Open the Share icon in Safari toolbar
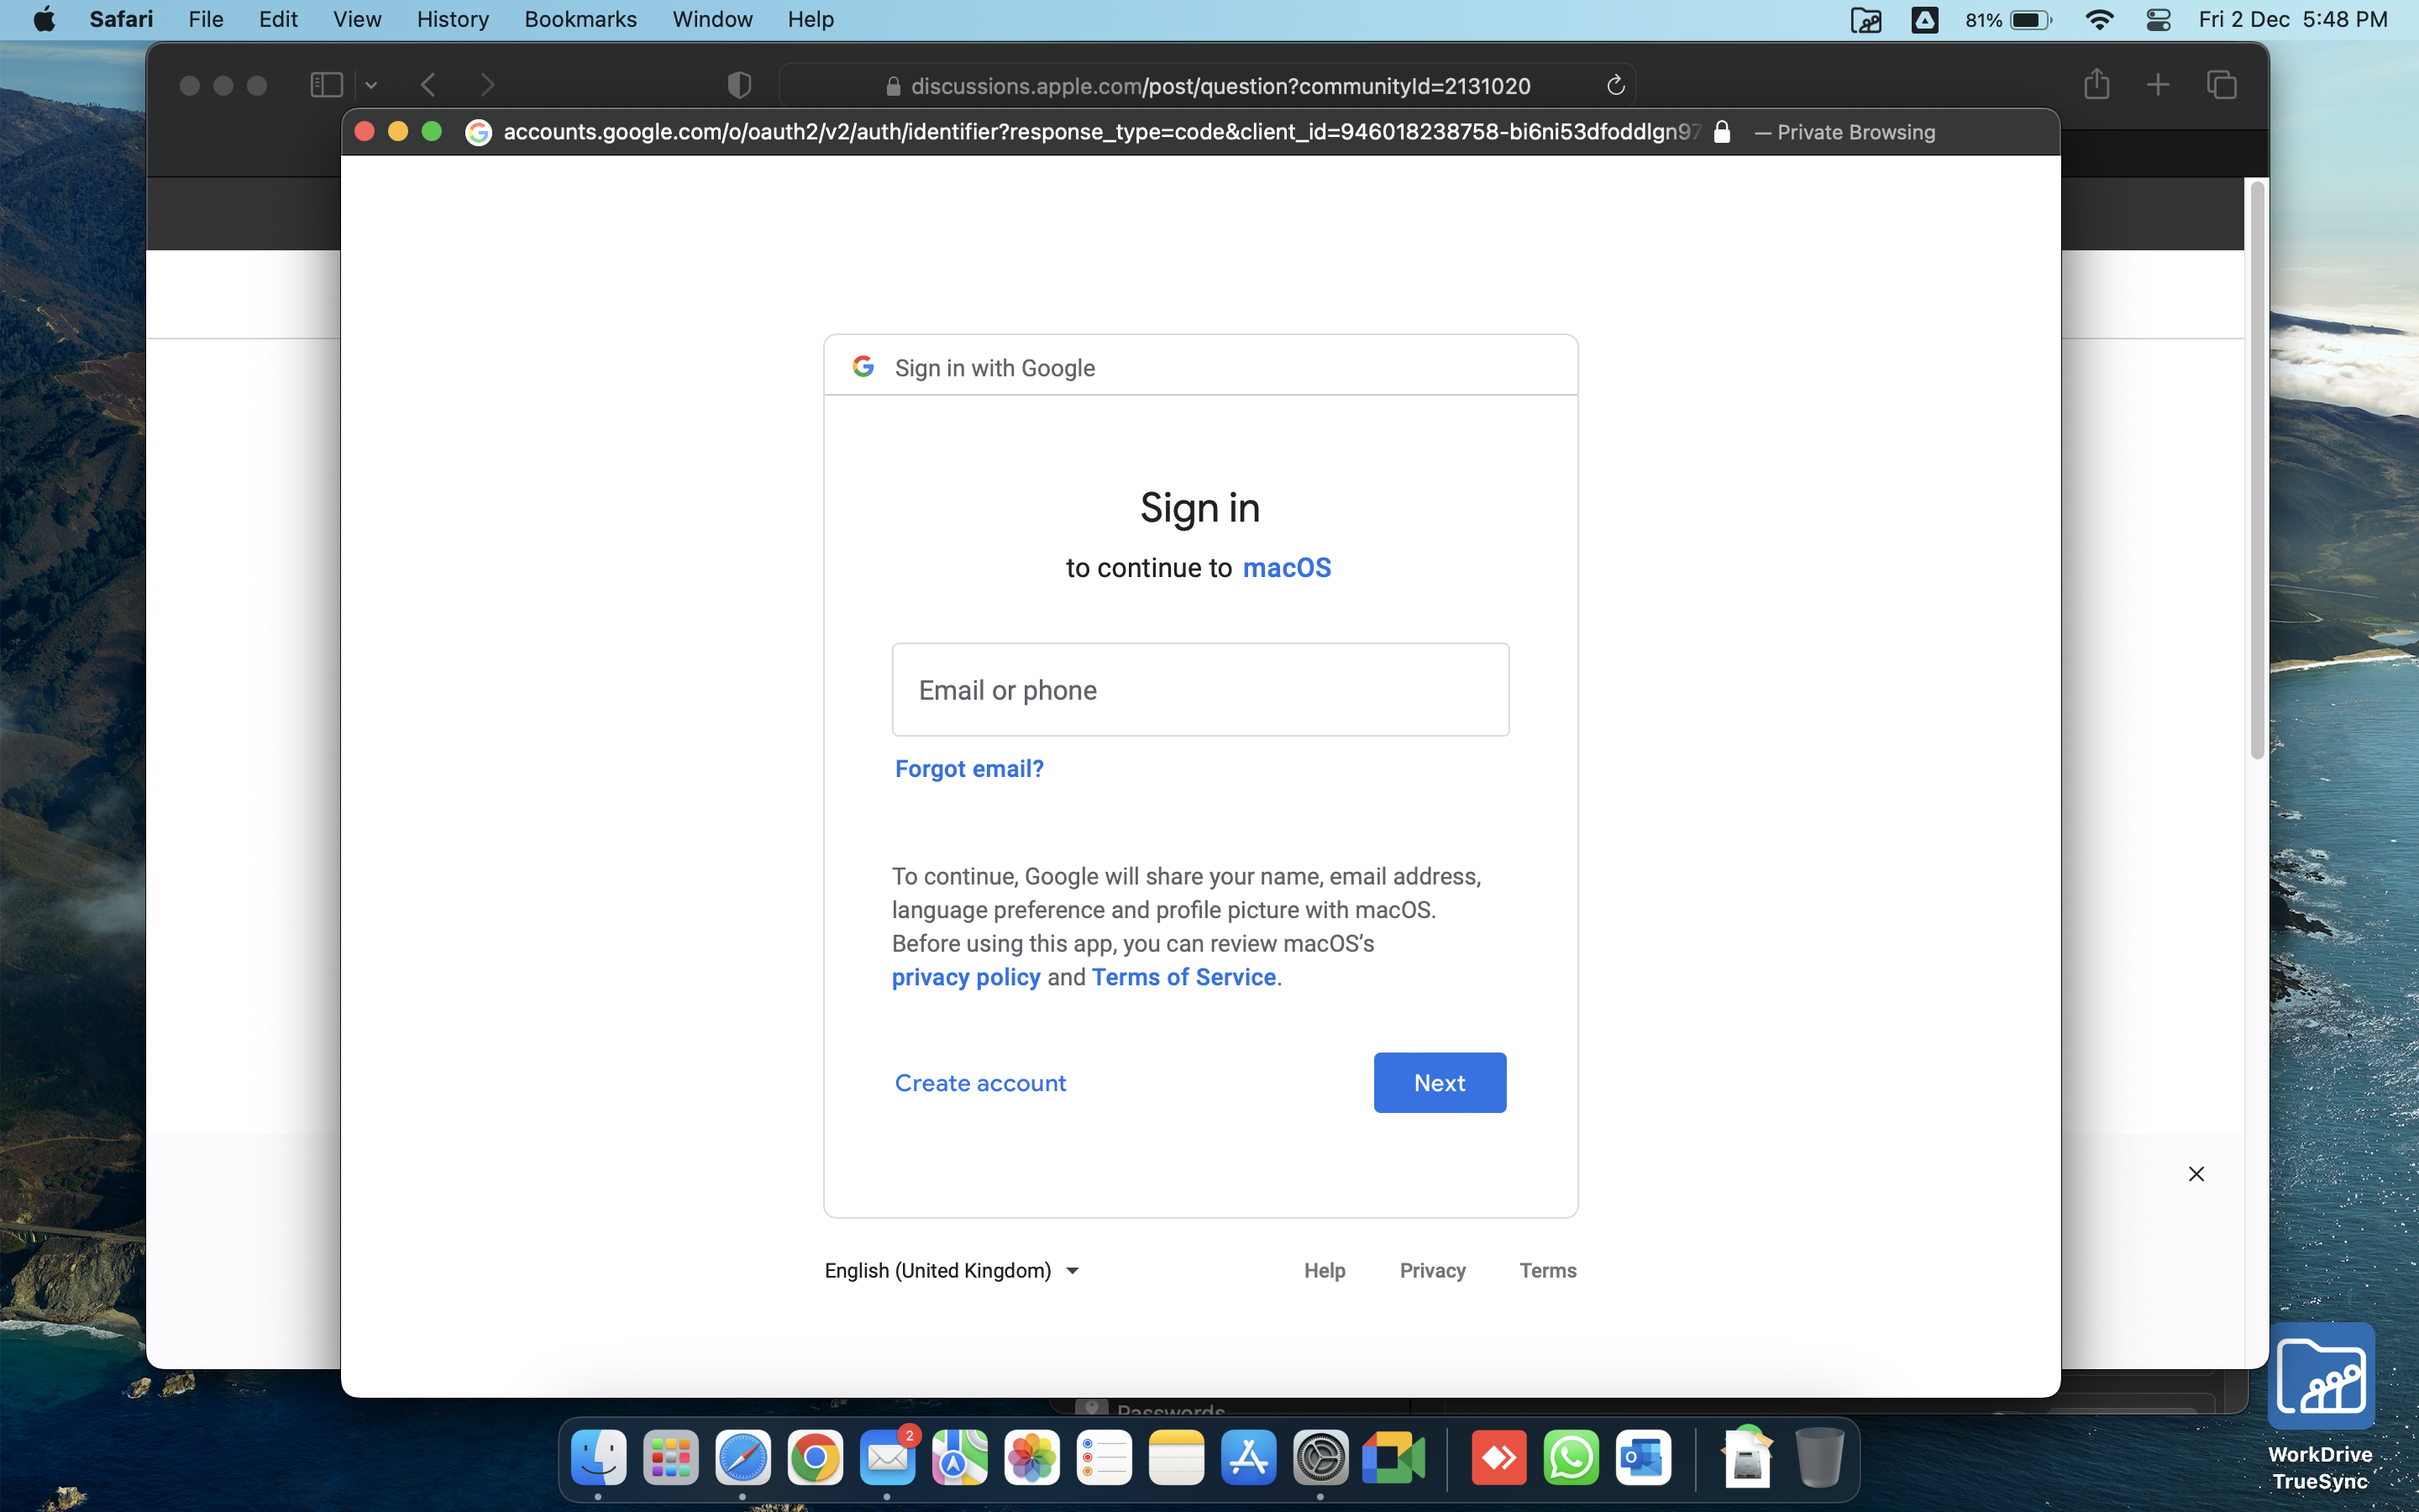The height and width of the screenshot is (1512, 2419). pos(2096,84)
